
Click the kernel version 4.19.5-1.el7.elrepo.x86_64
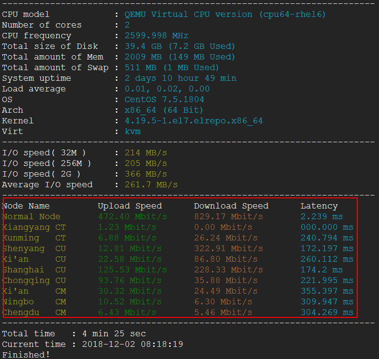point(193,121)
